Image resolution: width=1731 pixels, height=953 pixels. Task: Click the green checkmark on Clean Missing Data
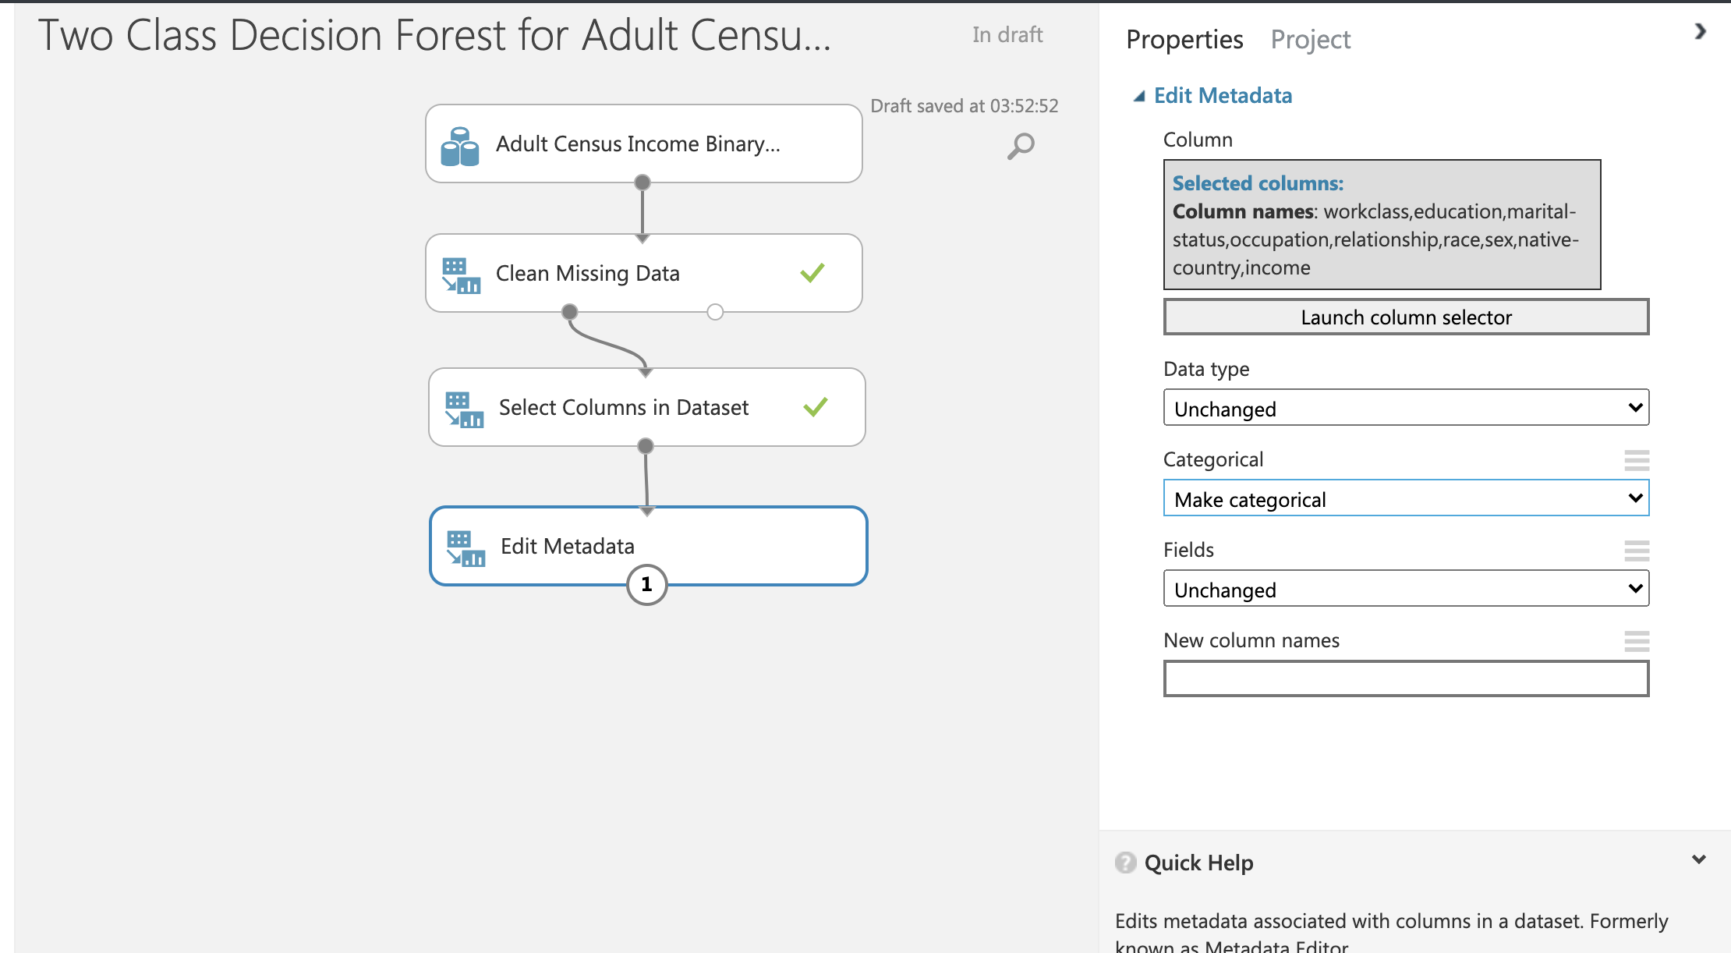811,272
